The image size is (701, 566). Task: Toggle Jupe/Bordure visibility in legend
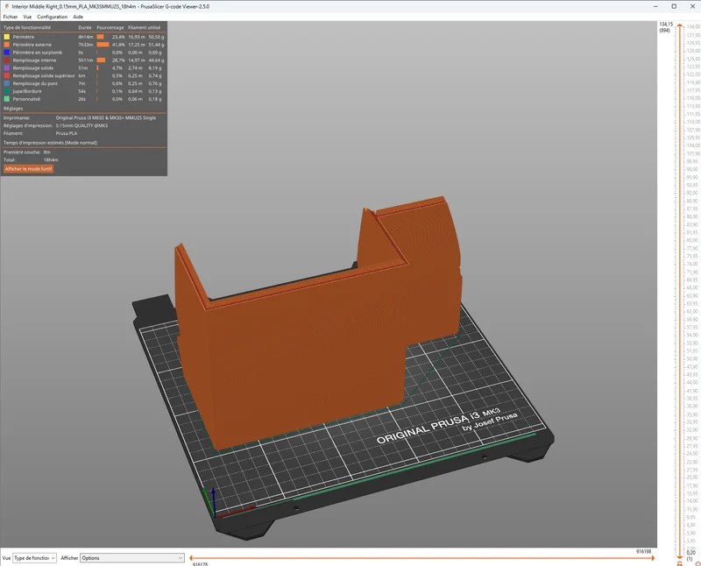tap(84, 91)
